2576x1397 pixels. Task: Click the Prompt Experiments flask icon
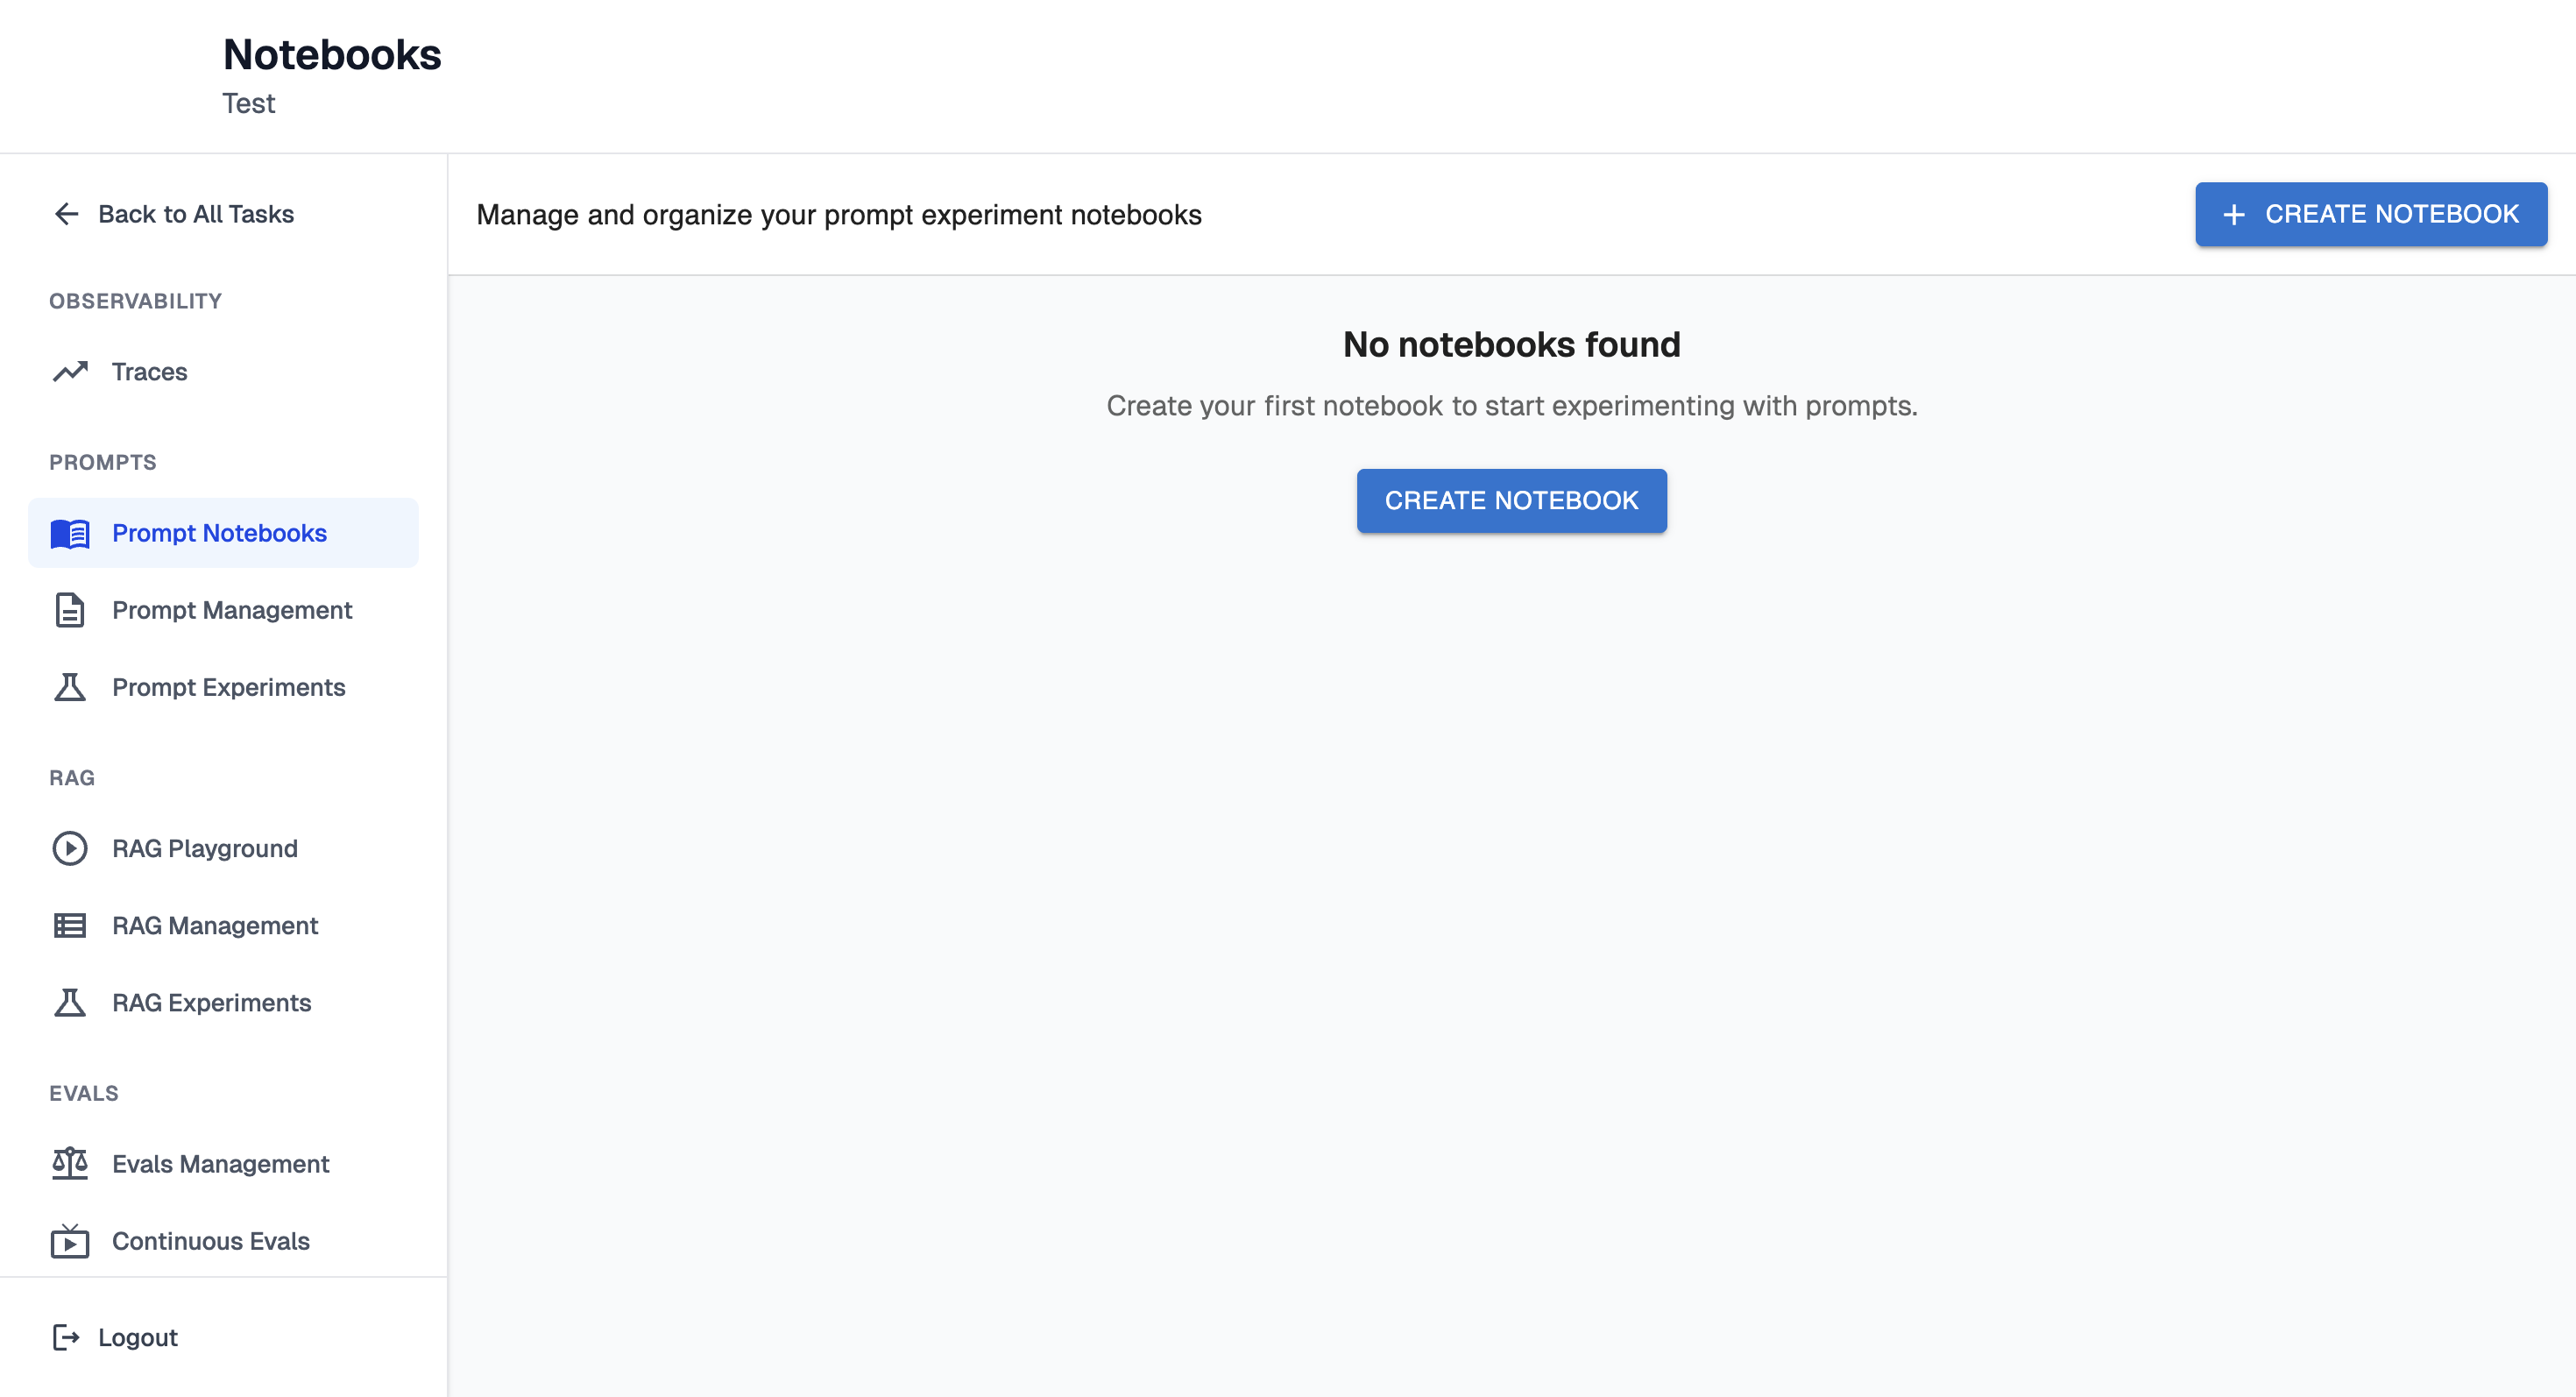[70, 687]
